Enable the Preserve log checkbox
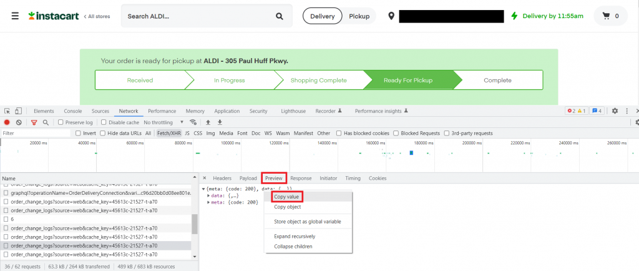Image resolution: width=639 pixels, height=271 pixels. tap(61, 122)
